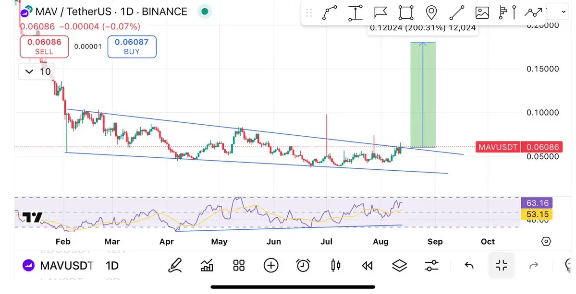This screenshot has height=294, width=576.
Task: Tap the green market status dot
Action: point(205,12)
